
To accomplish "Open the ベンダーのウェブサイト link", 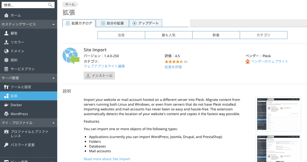I will click(x=270, y=61).
